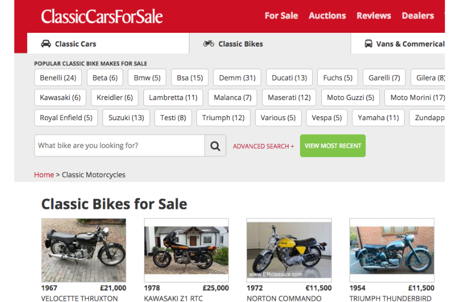Filter by Zundapp make
Screen dimensions: 475x302
(x=427, y=118)
